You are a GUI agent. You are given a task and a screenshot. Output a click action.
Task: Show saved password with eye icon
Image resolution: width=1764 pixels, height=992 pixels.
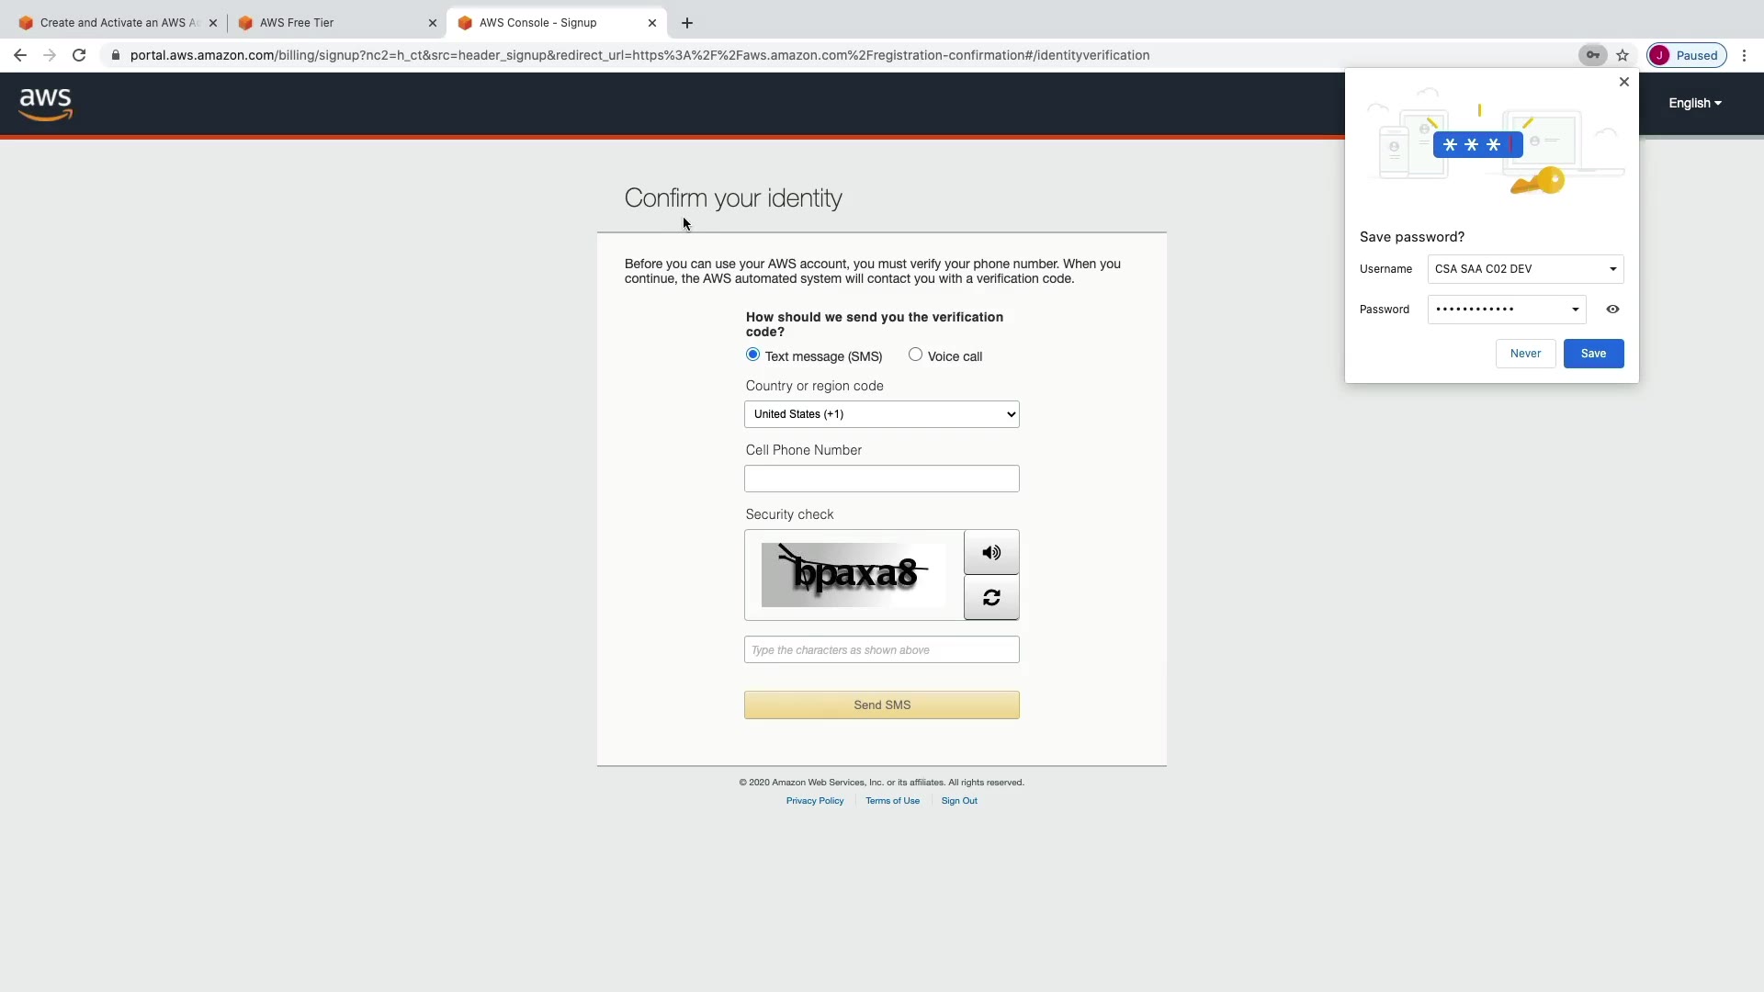click(x=1612, y=310)
